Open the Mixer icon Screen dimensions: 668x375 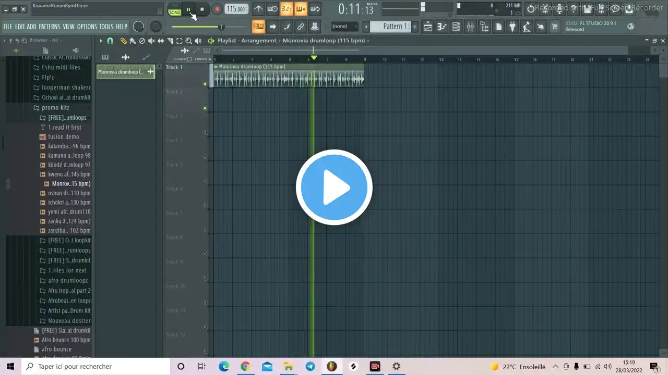click(470, 27)
